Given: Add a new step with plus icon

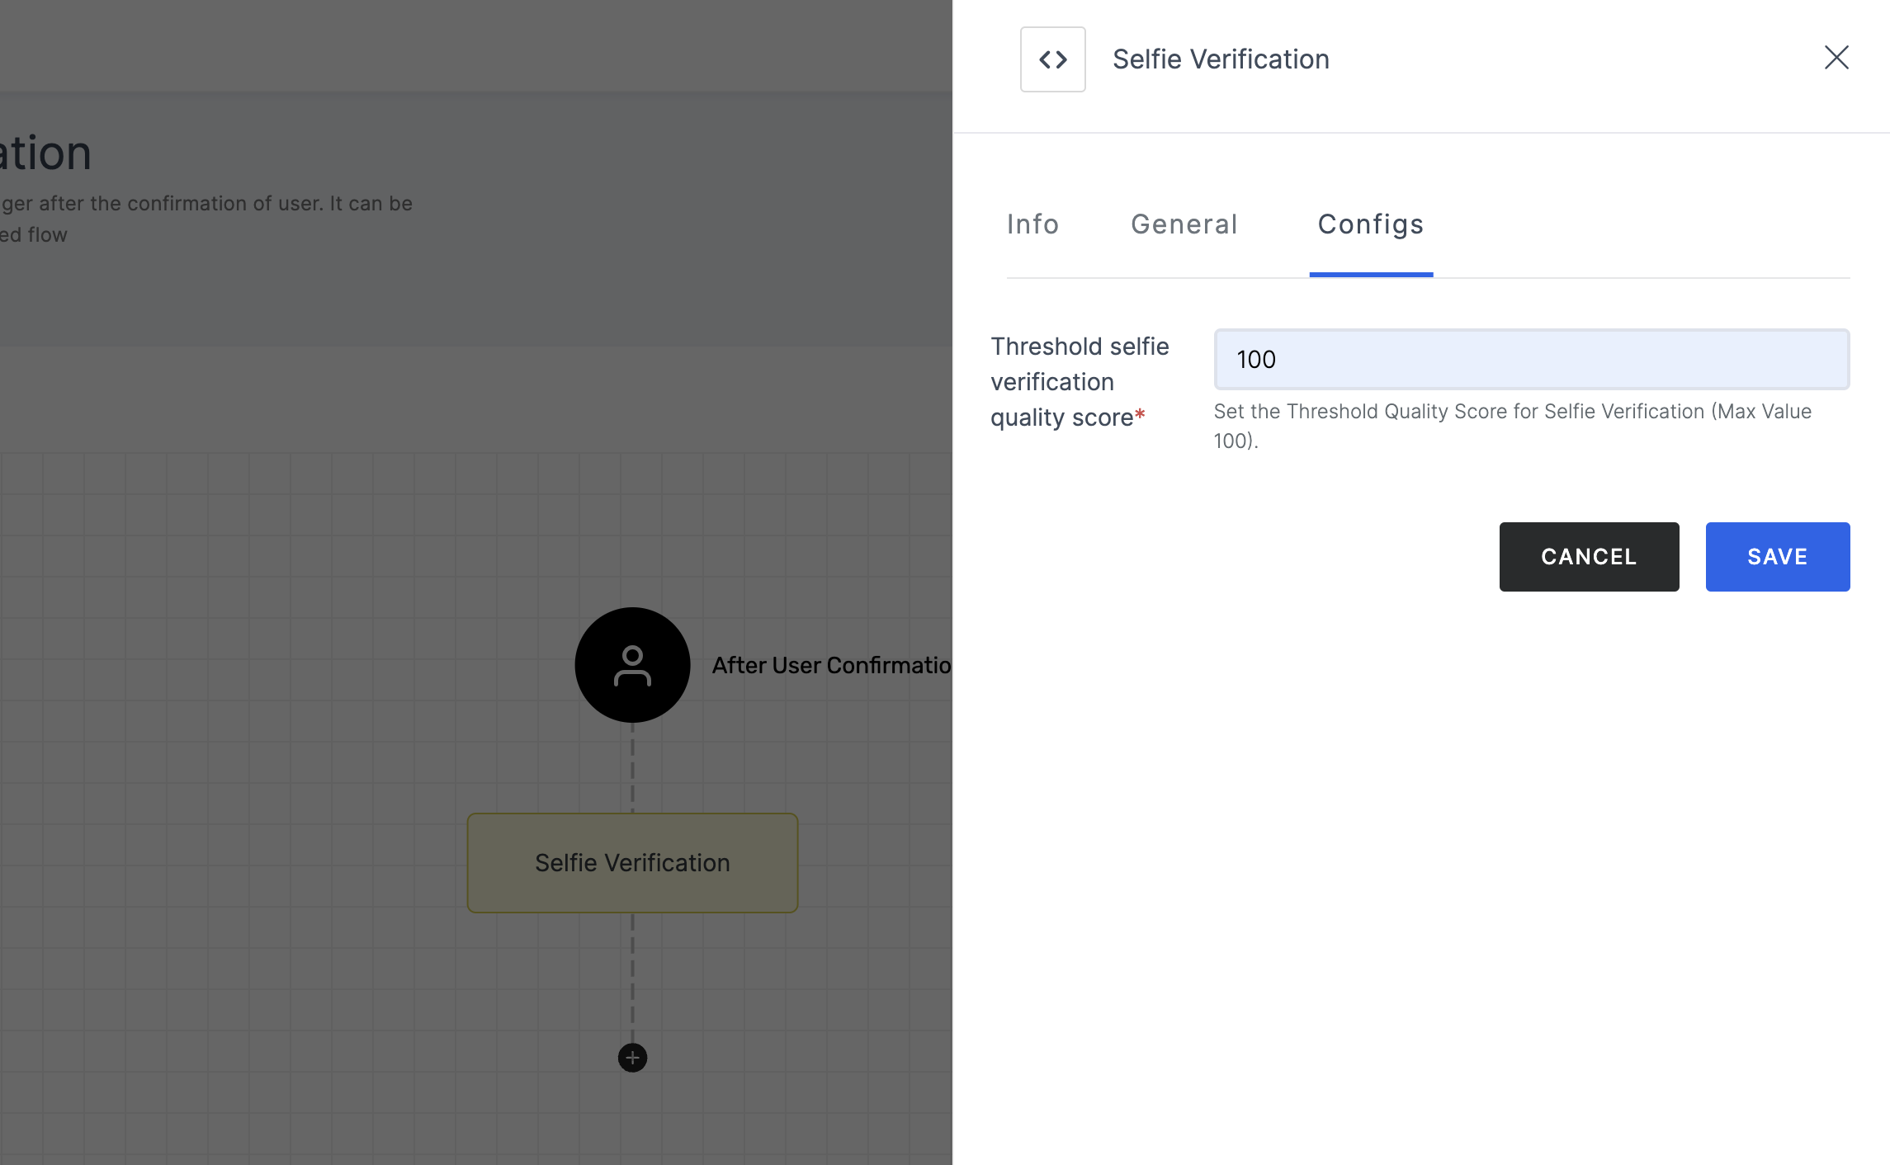Looking at the screenshot, I should [x=632, y=1058].
